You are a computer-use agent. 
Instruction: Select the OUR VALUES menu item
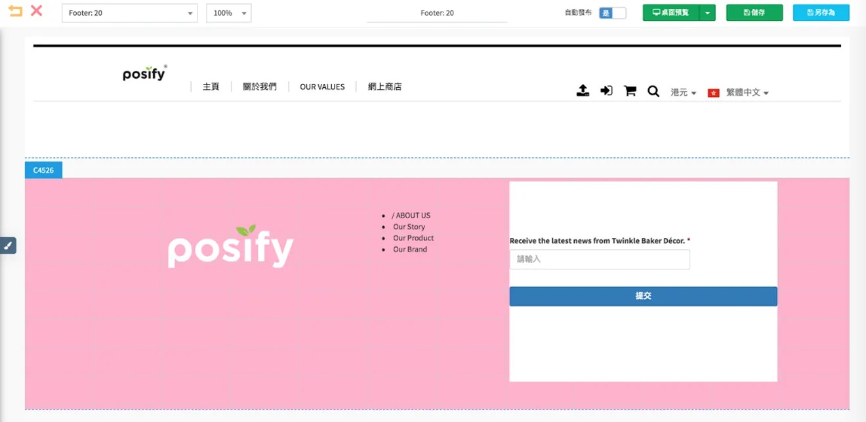322,86
